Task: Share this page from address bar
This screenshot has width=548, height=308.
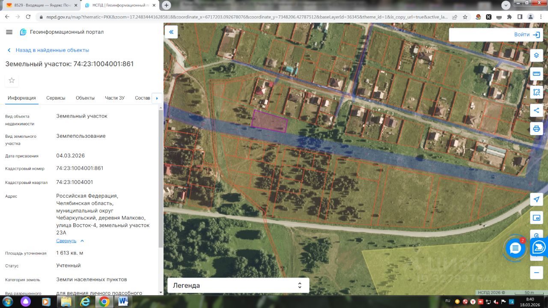Action: tap(455, 17)
